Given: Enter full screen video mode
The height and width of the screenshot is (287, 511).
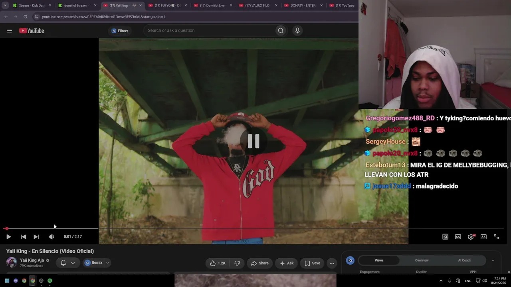Looking at the screenshot, I should click(496, 237).
